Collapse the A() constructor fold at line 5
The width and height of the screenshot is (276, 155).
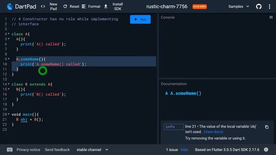coord(9,39)
